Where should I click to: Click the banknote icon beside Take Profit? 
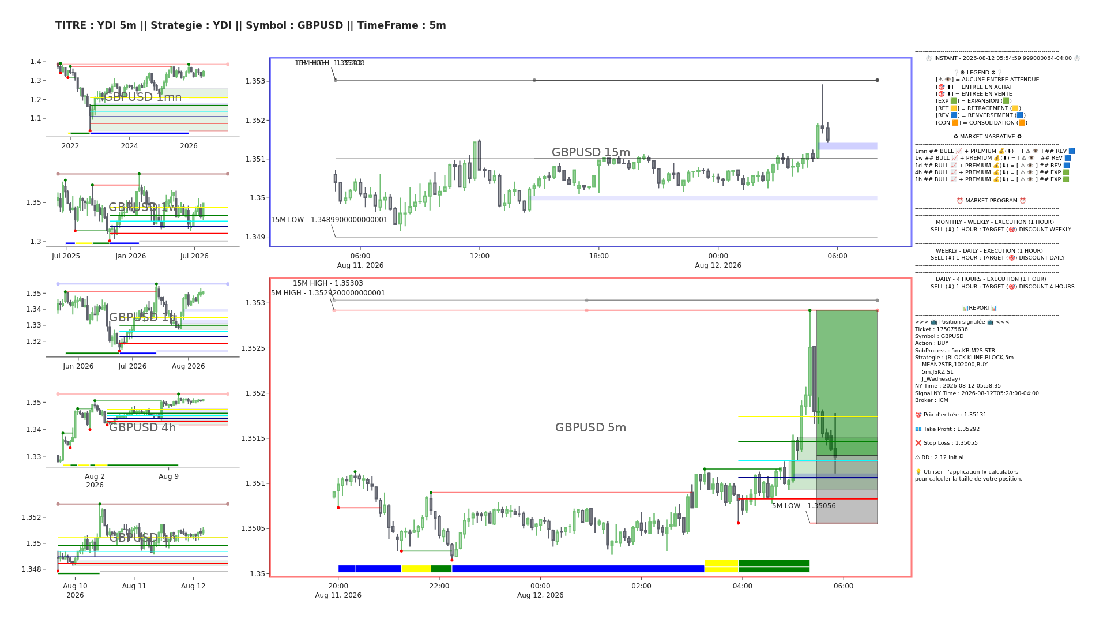918,429
